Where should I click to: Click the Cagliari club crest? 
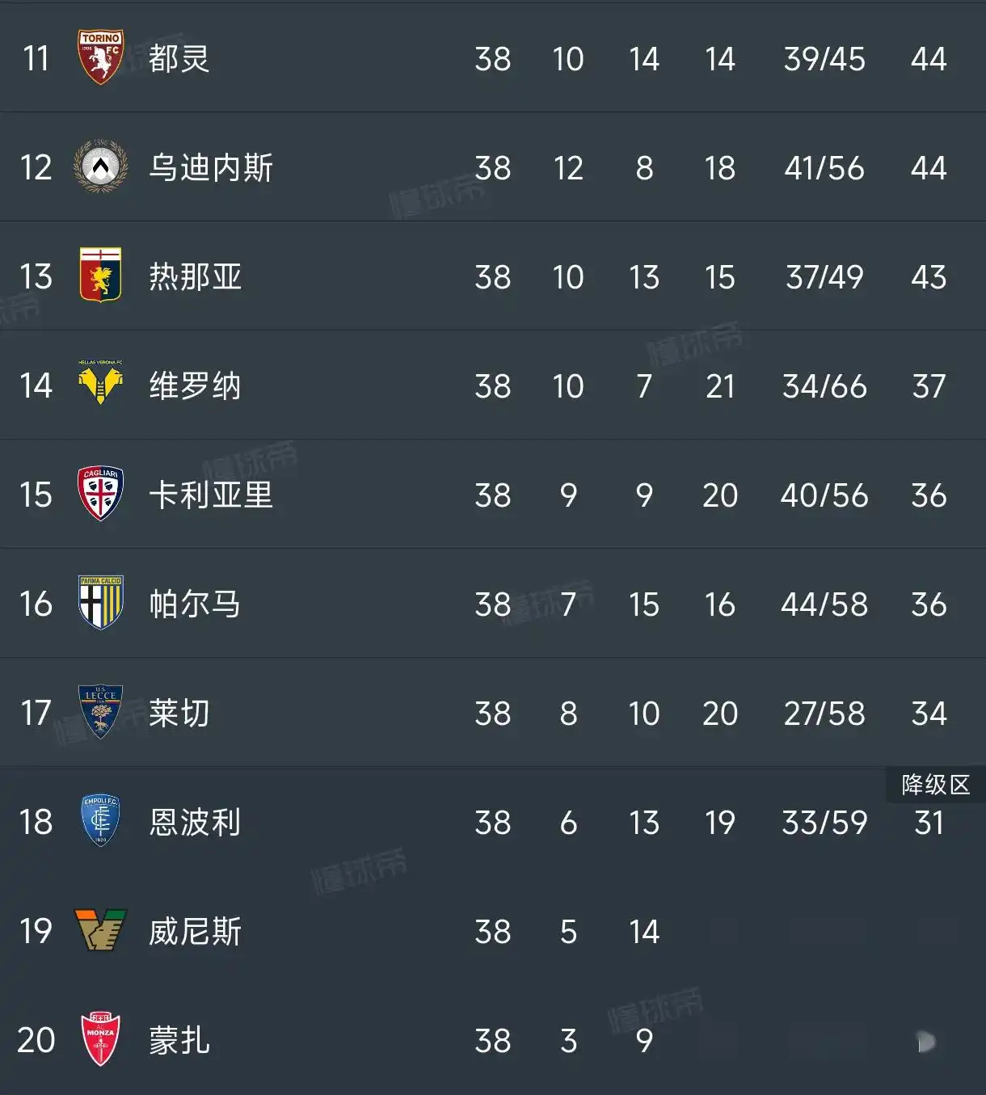pyautogui.click(x=100, y=493)
